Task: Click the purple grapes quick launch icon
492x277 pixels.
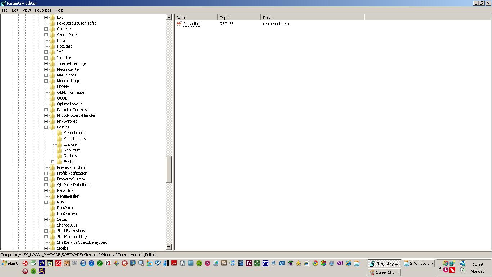Action: coord(290,263)
